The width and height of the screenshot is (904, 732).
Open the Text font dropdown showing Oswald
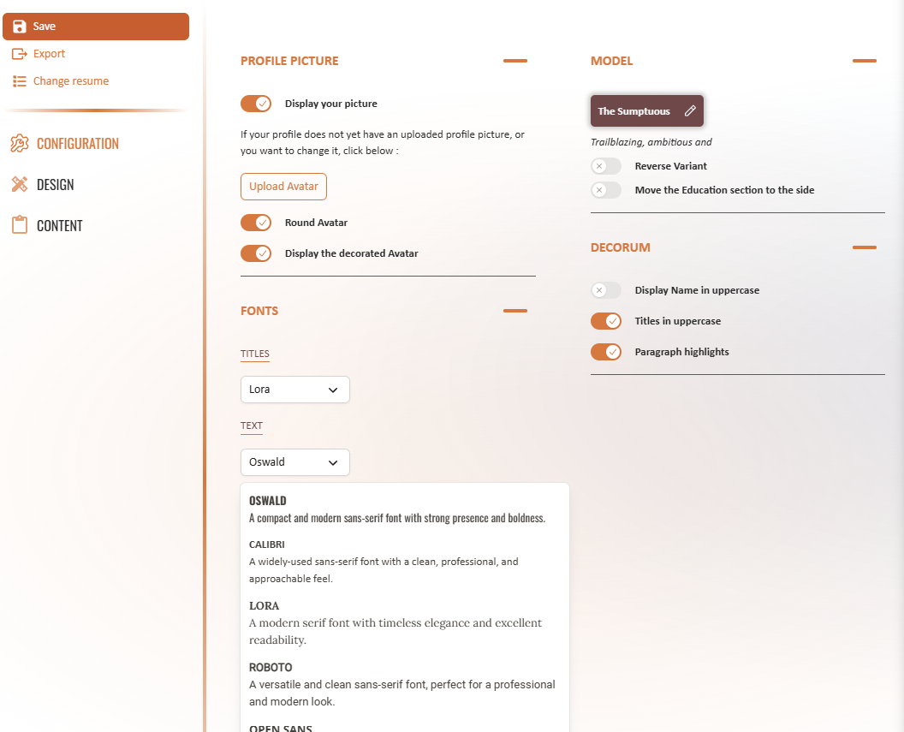coord(295,462)
